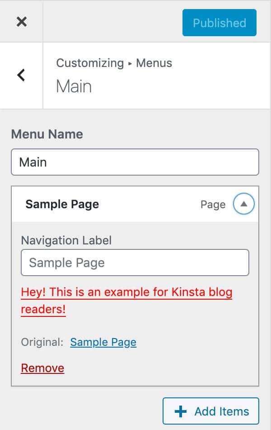271x430 pixels.
Task: Navigate back using the left chevron arrow
Action: pos(20,75)
